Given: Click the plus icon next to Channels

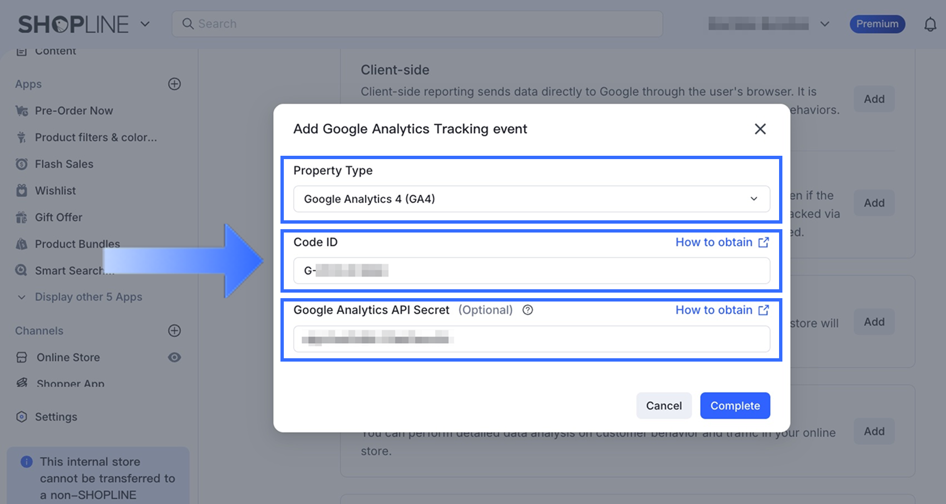Looking at the screenshot, I should click(174, 330).
